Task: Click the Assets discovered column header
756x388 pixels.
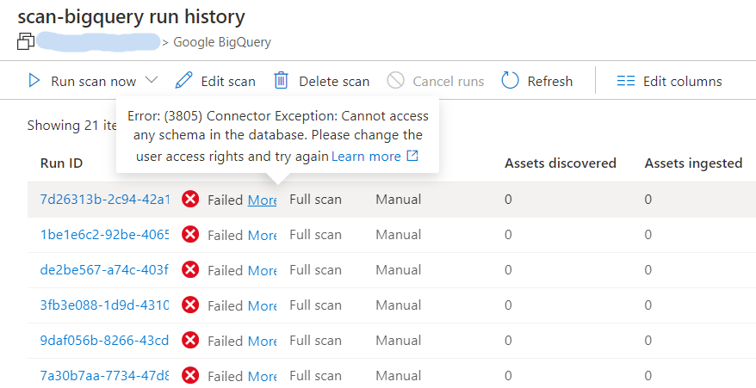Action: [561, 163]
